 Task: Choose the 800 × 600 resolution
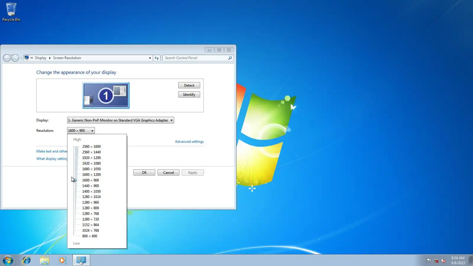click(x=90, y=236)
